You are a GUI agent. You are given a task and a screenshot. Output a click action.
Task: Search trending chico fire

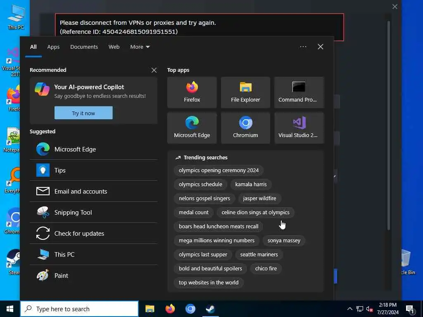pyautogui.click(x=266, y=268)
